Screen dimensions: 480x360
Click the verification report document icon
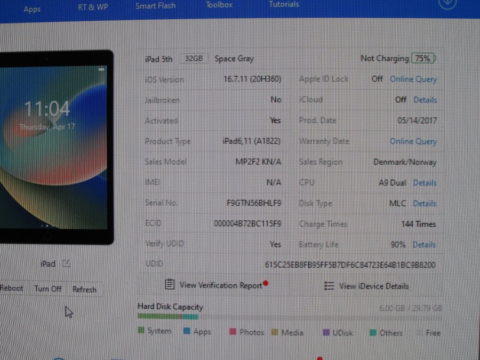pos(170,284)
